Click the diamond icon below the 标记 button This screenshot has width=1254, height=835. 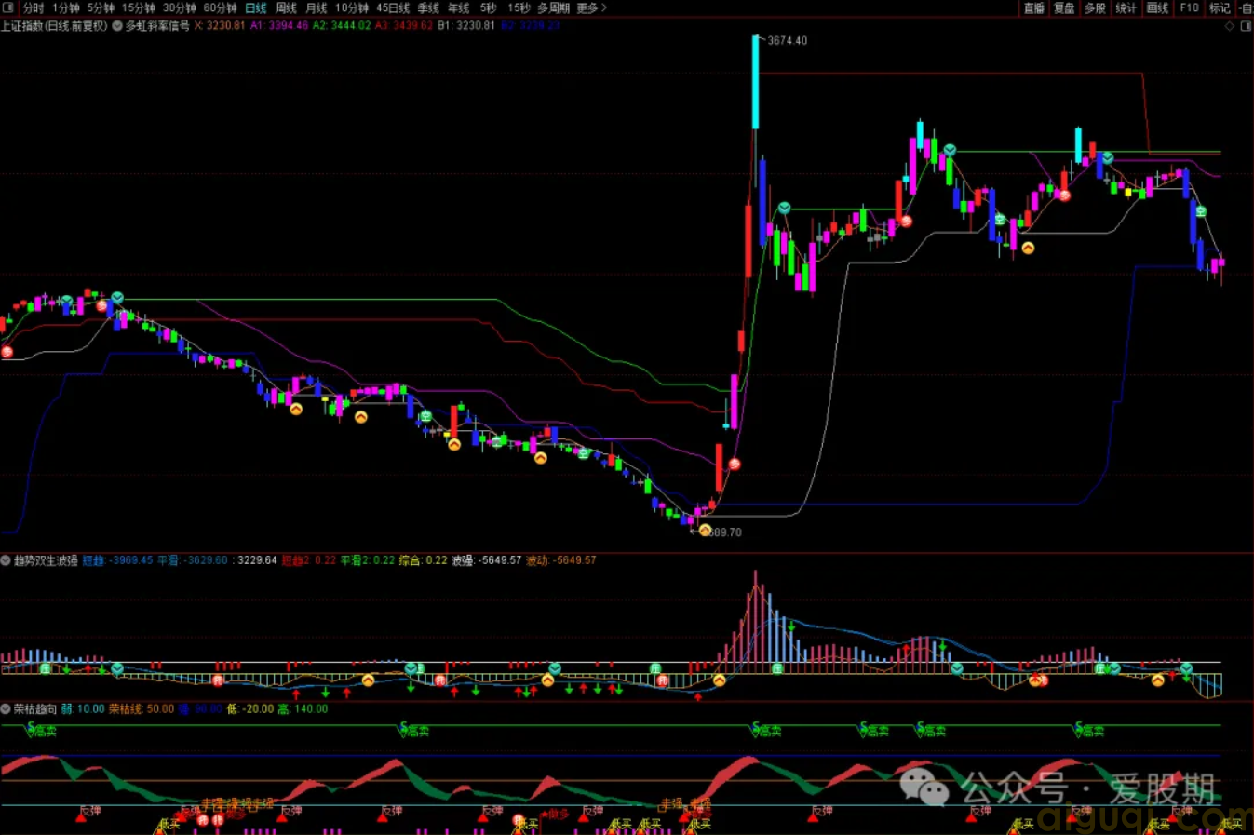pos(1230,26)
